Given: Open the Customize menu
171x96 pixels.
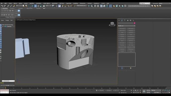Looking at the screenshot, I should (69, 3).
